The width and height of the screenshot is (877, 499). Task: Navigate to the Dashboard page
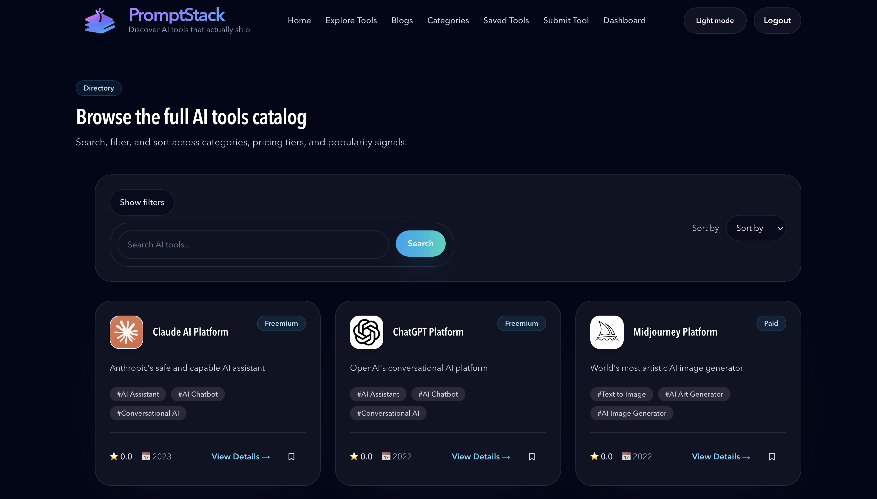[x=624, y=20]
